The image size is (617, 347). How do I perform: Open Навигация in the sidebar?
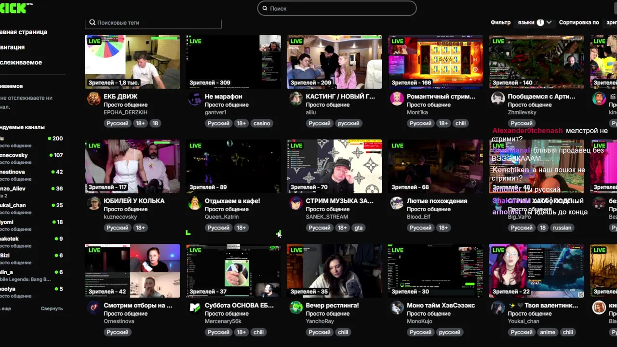coord(13,47)
